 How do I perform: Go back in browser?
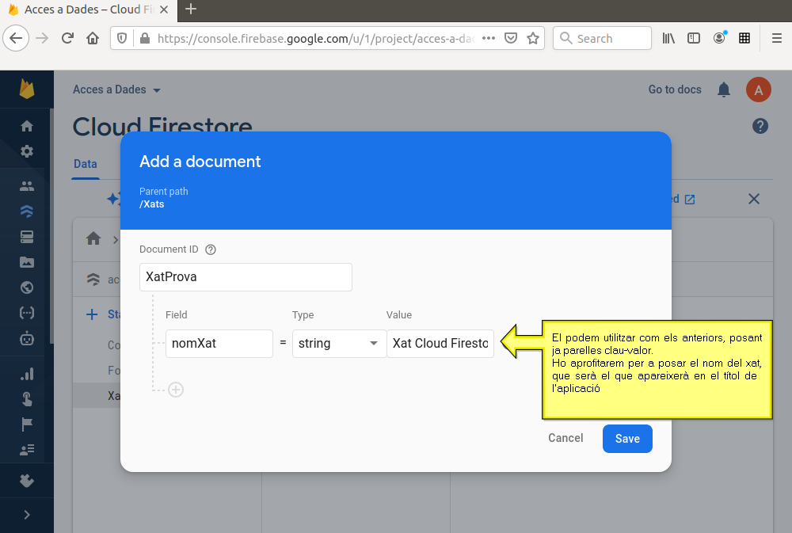pyautogui.click(x=16, y=38)
